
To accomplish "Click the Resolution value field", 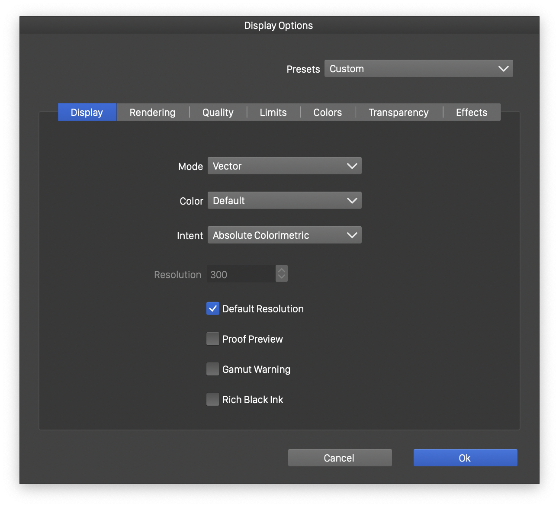I will coord(241,274).
